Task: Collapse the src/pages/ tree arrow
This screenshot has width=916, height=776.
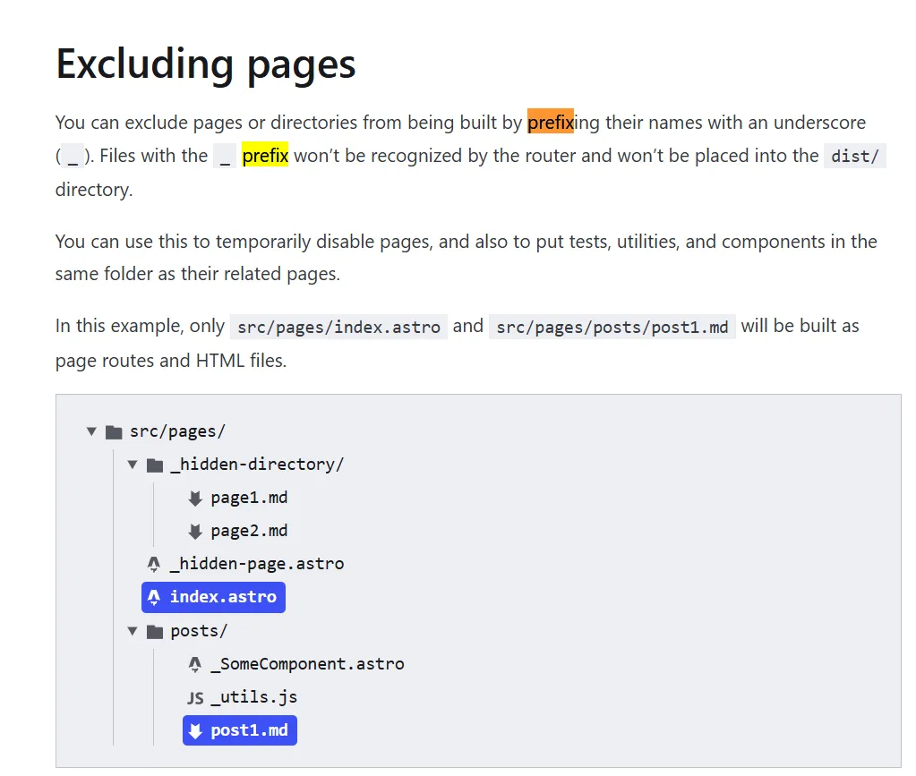Action: [x=91, y=431]
